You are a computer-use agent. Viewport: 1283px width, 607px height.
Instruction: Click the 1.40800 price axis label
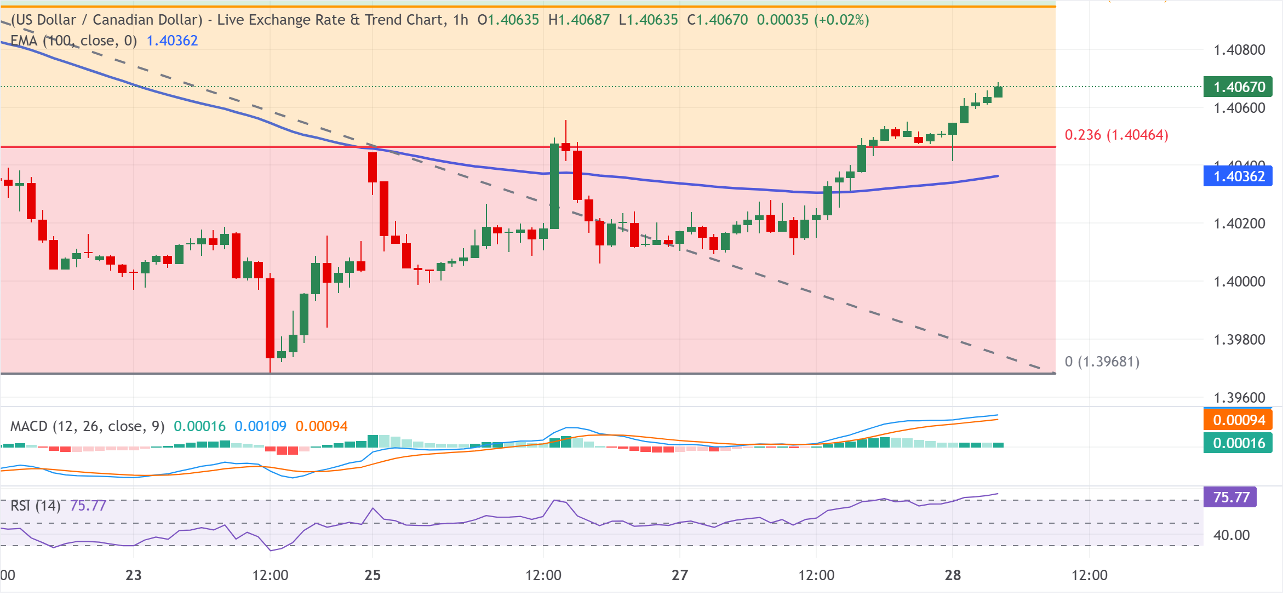(x=1240, y=50)
